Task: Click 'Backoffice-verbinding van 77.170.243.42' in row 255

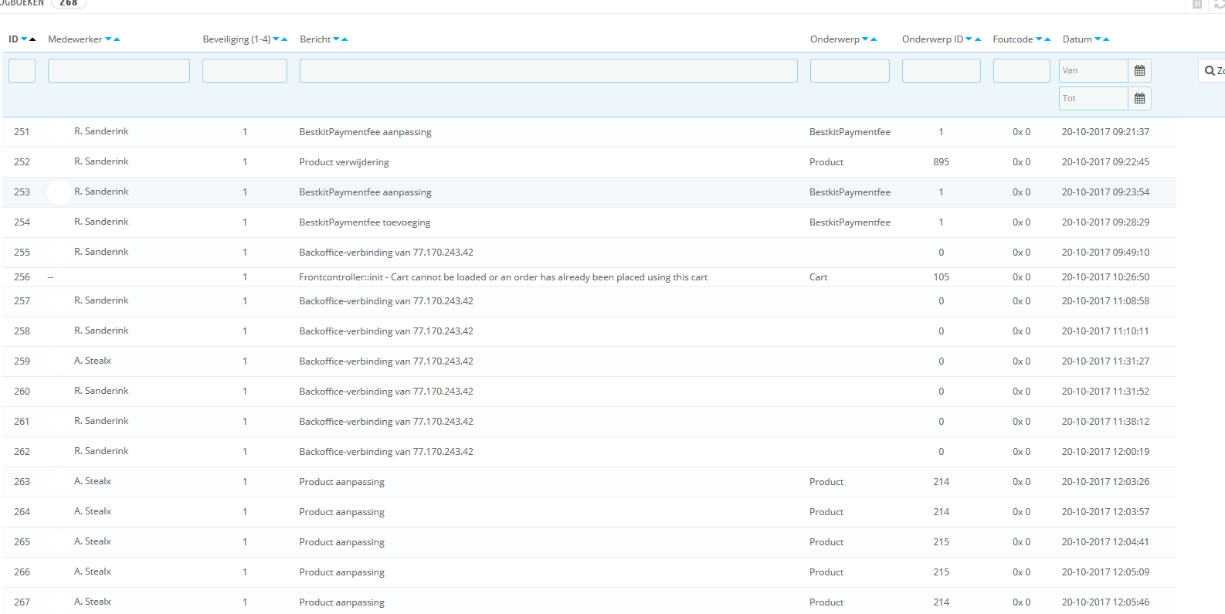Action: pos(386,253)
